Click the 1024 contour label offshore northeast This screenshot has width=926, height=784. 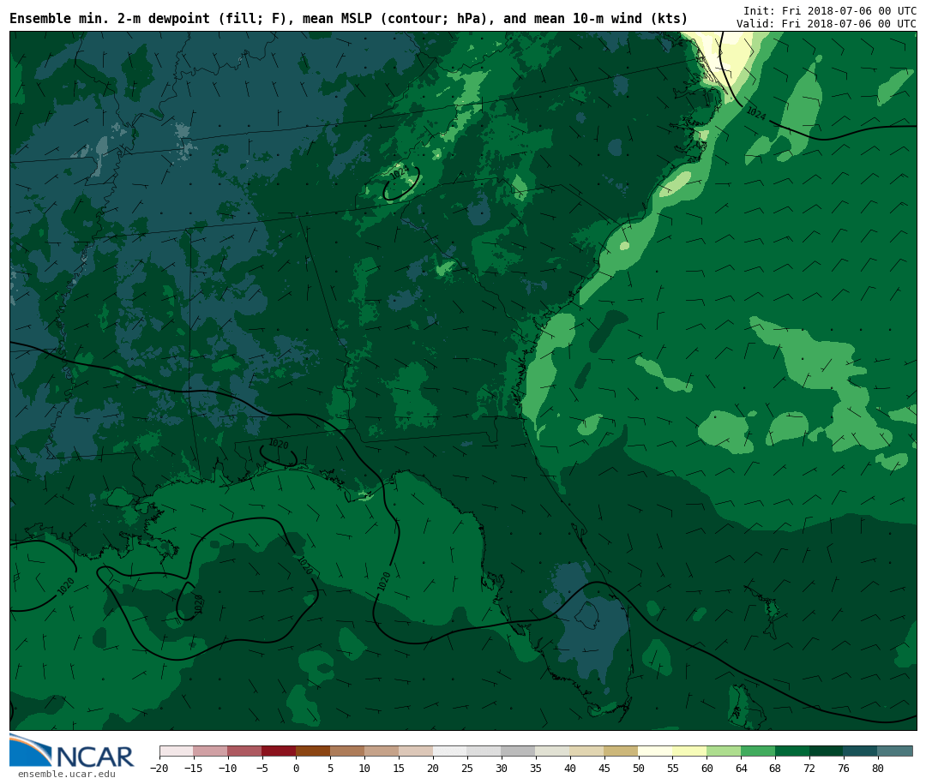point(756,113)
